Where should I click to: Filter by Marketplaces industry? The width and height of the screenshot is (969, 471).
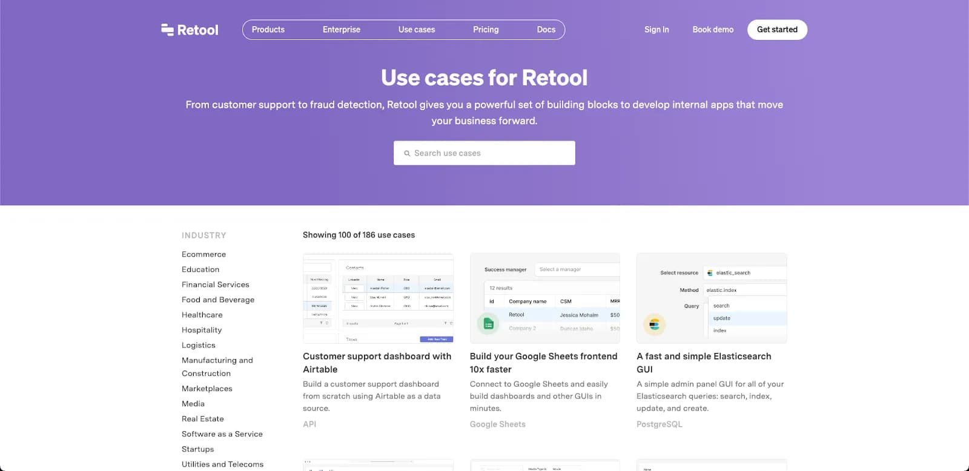click(x=207, y=389)
